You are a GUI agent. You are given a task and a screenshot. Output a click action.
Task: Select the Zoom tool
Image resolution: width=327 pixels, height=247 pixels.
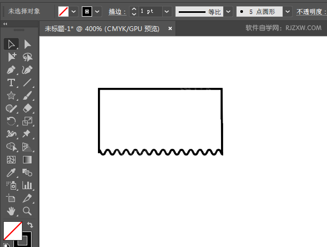click(x=27, y=211)
